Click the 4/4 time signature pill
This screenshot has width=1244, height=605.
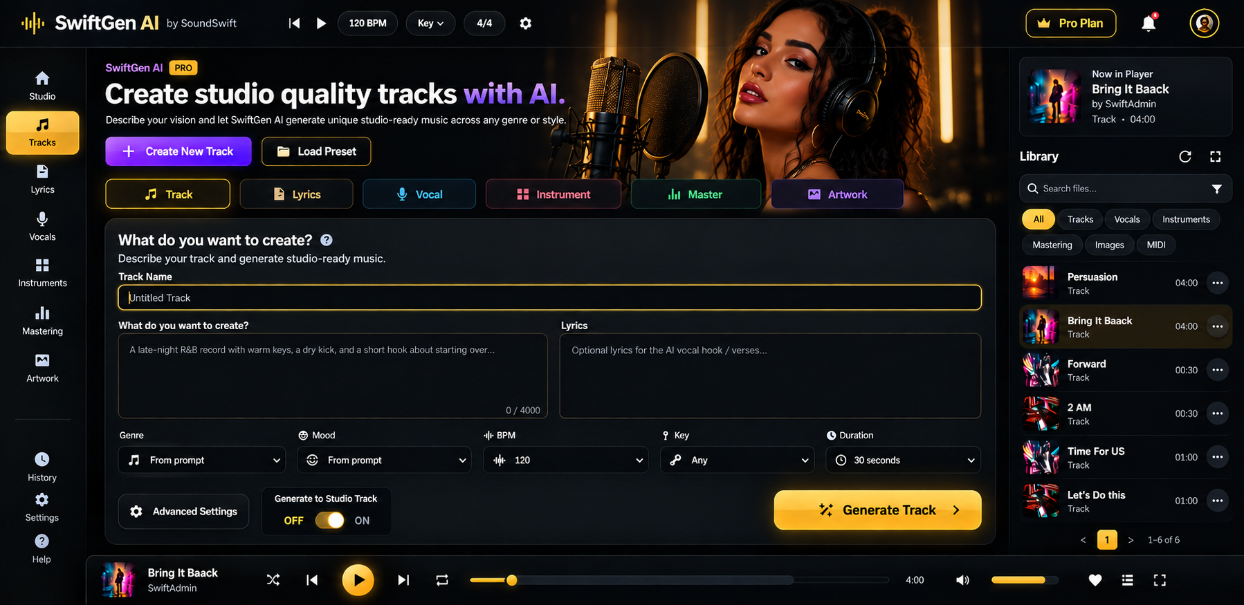[484, 24]
